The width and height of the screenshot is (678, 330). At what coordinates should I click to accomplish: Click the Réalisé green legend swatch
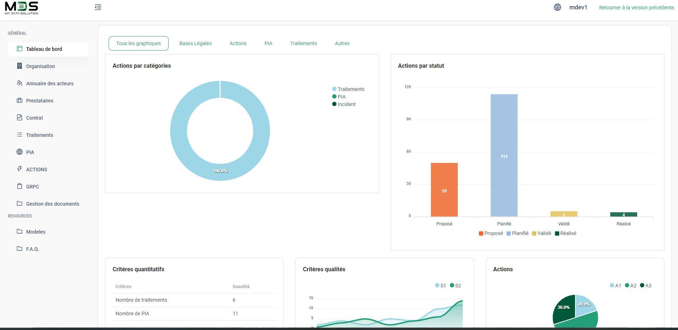click(557, 234)
